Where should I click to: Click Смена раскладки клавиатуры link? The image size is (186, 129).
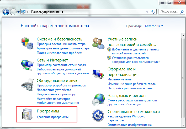pos(132,102)
